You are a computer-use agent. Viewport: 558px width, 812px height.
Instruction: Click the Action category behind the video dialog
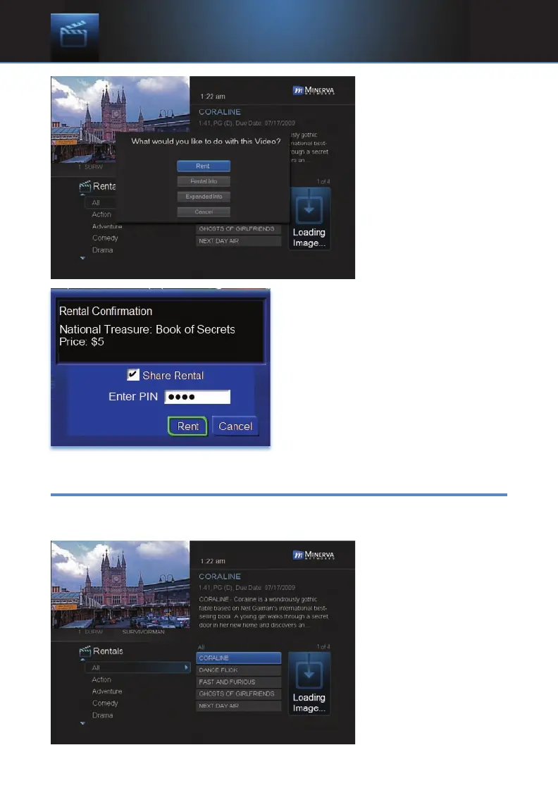(101, 215)
